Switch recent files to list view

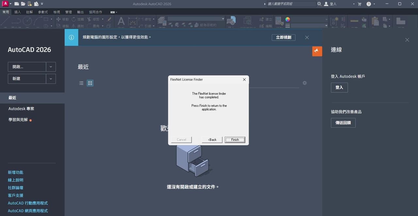pos(81,83)
